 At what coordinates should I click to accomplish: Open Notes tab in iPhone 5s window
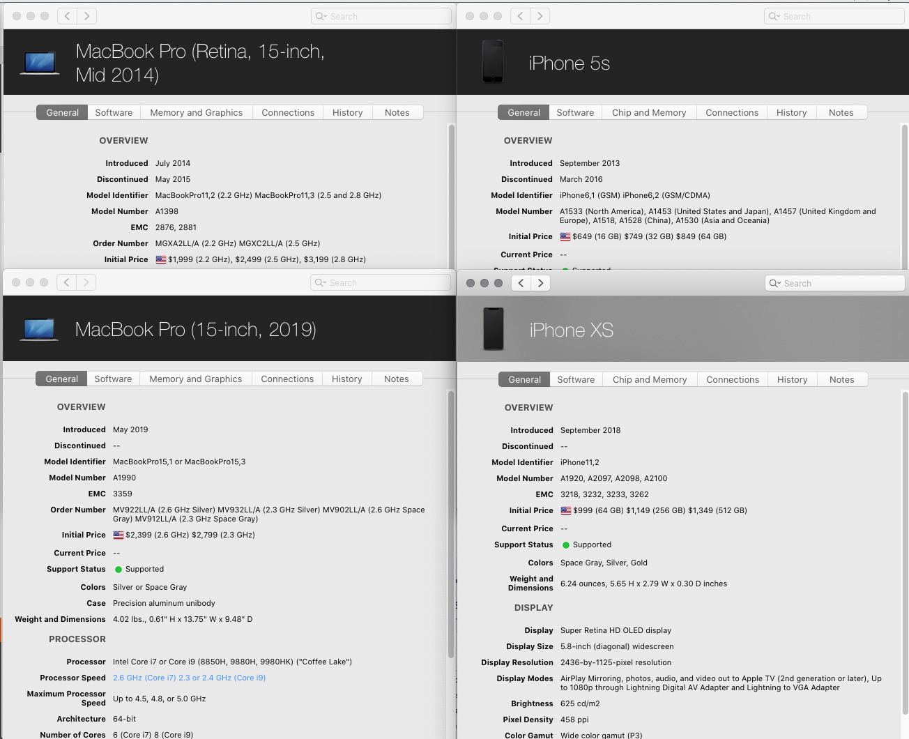pyautogui.click(x=841, y=112)
